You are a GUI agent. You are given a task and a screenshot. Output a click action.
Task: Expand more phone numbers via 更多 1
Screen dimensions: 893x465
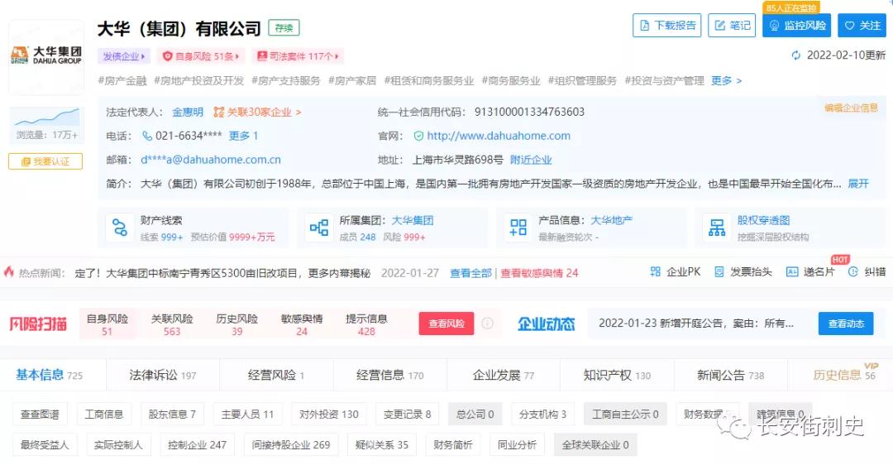click(243, 136)
